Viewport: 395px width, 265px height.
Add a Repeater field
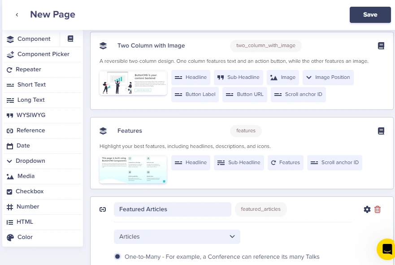43,70
